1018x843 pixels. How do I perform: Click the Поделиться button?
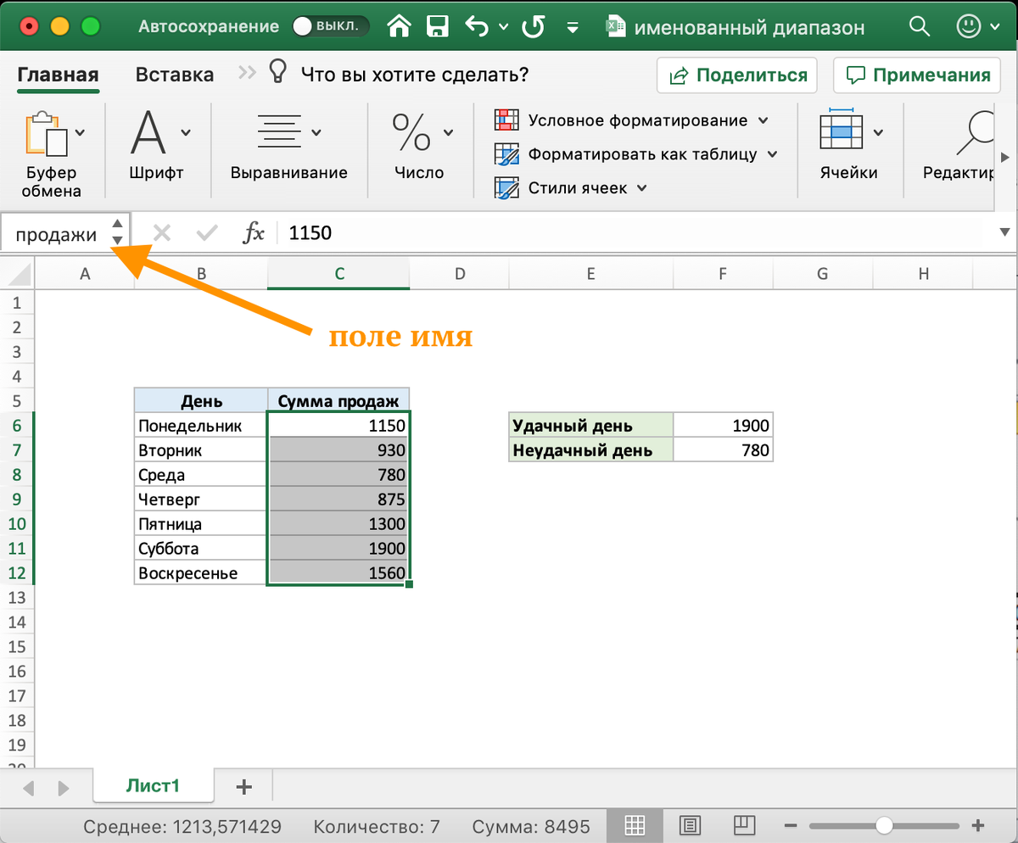click(737, 75)
